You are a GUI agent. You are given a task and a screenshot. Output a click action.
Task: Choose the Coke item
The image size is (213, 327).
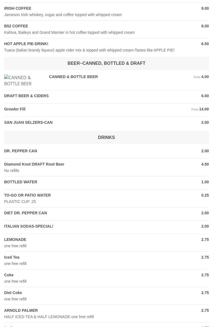(9, 275)
